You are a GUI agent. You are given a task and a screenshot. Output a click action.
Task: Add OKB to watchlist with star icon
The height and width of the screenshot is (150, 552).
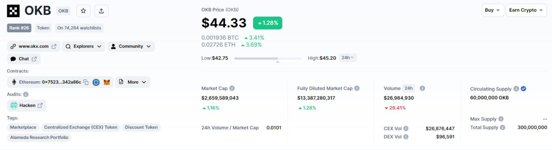(x=83, y=11)
